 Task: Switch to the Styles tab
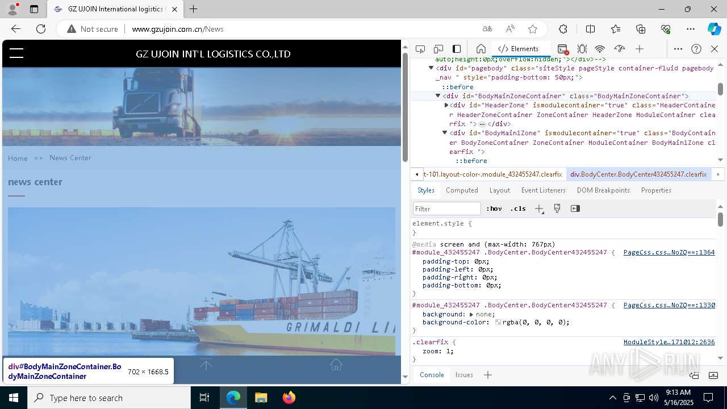point(425,190)
